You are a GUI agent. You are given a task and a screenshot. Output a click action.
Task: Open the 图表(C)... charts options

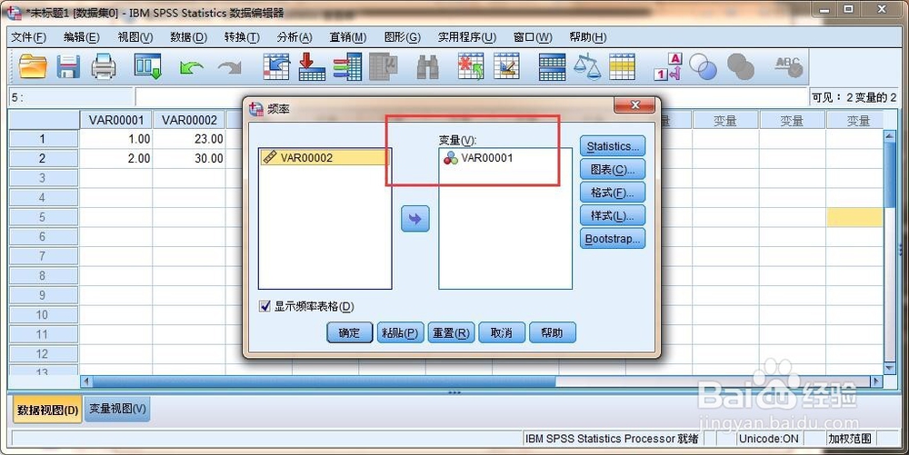(x=613, y=170)
